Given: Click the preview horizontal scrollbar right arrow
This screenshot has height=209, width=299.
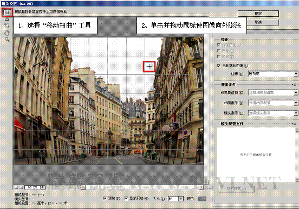Looking at the screenshot, I should click(x=201, y=188).
